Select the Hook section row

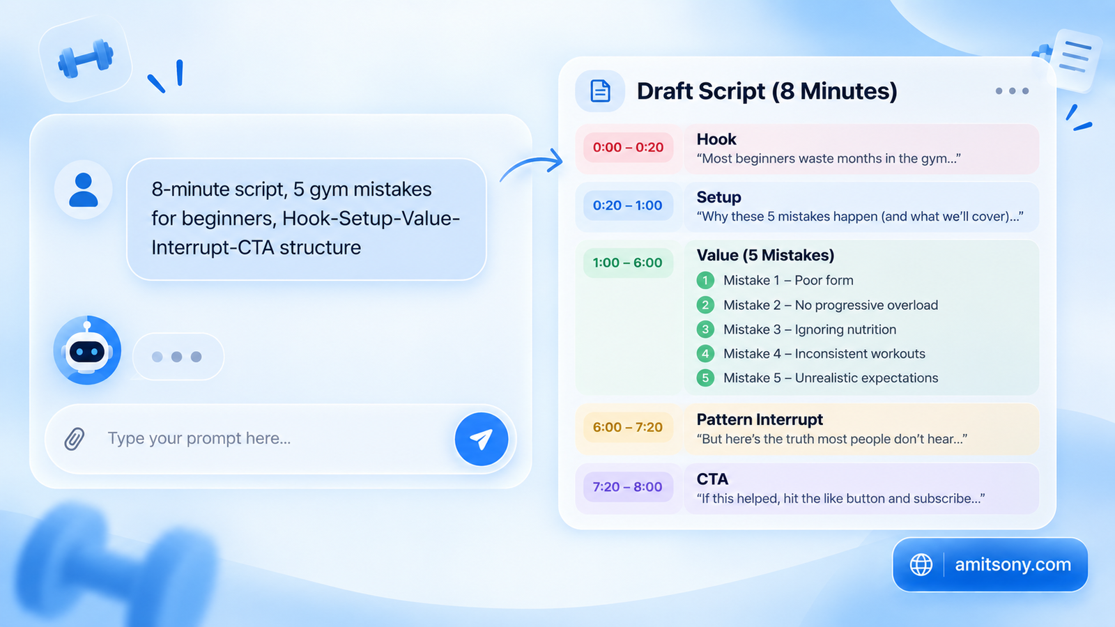[x=807, y=149]
